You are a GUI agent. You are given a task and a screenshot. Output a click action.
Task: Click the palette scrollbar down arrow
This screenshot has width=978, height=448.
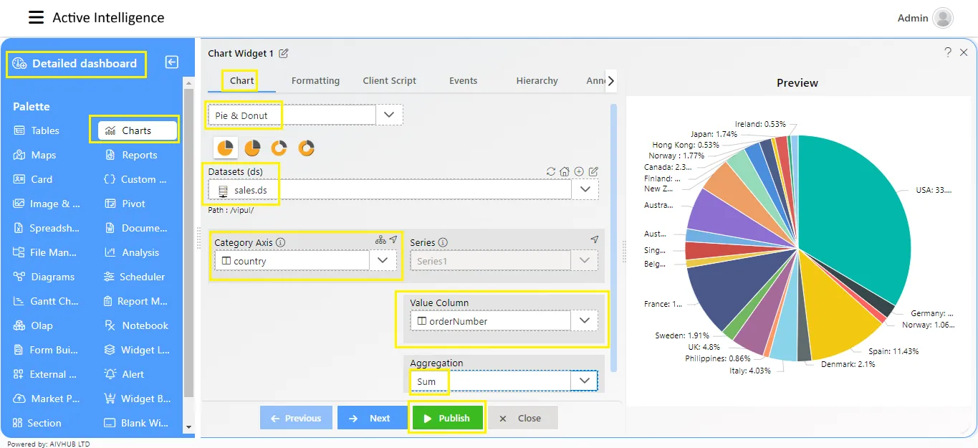[x=189, y=427]
